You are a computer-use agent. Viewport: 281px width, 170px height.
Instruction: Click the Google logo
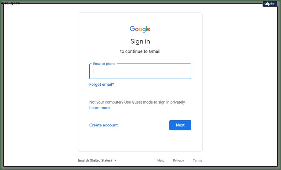point(140,29)
